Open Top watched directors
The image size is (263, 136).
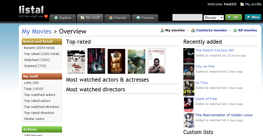tap(42, 107)
